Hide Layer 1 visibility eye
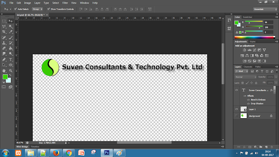The height and width of the screenshot is (157, 279). [236, 109]
